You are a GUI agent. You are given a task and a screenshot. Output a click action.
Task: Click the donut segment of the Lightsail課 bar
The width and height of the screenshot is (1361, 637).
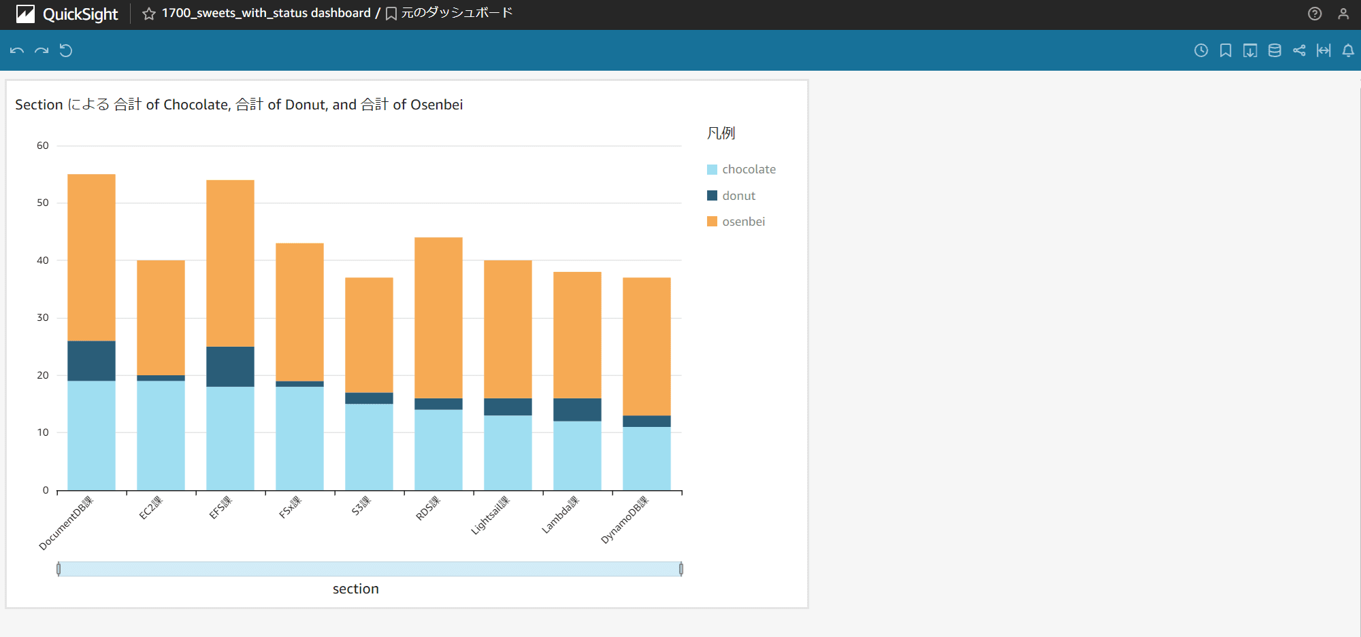point(508,407)
